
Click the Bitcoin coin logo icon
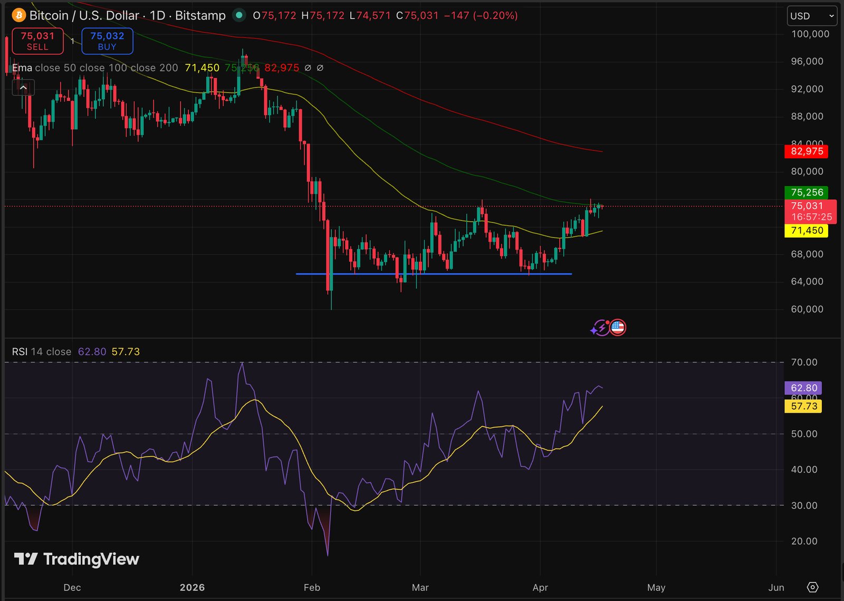point(18,15)
